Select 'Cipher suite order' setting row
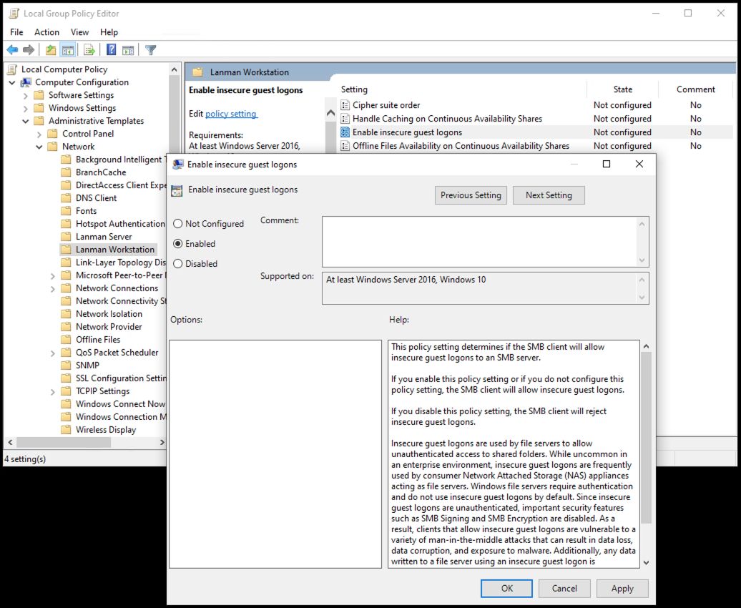 tap(536, 105)
